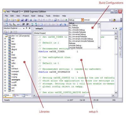This screenshot has width=126, height=115.
Task: Click the wxUSE_STOPWATCH define line in the editor
Action: click(58, 72)
